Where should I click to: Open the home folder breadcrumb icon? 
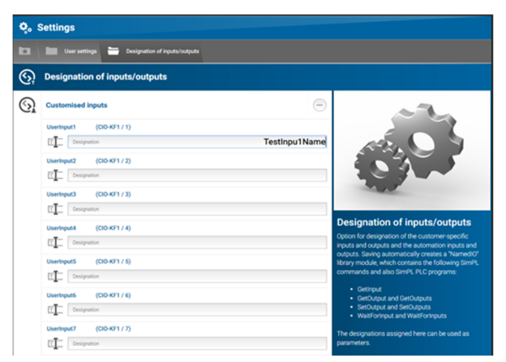click(24, 51)
